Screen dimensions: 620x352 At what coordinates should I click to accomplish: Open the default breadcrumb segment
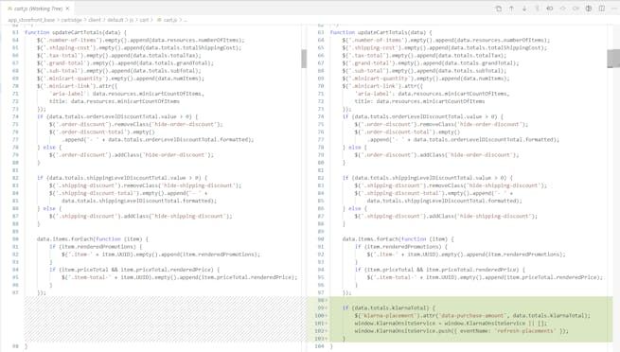115,20
